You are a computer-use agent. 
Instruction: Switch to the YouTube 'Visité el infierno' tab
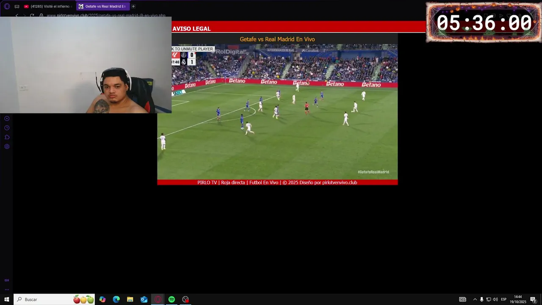pos(49,6)
